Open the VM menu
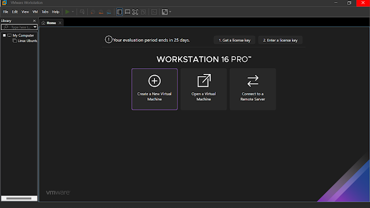 point(35,12)
